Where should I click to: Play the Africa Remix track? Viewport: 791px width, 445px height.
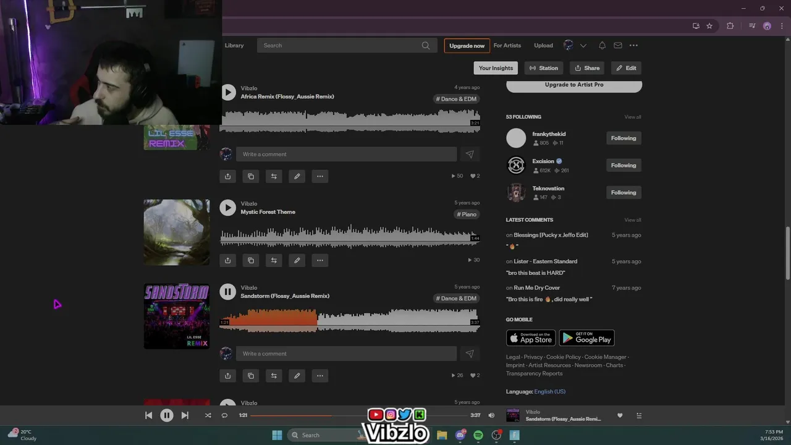pos(228,92)
